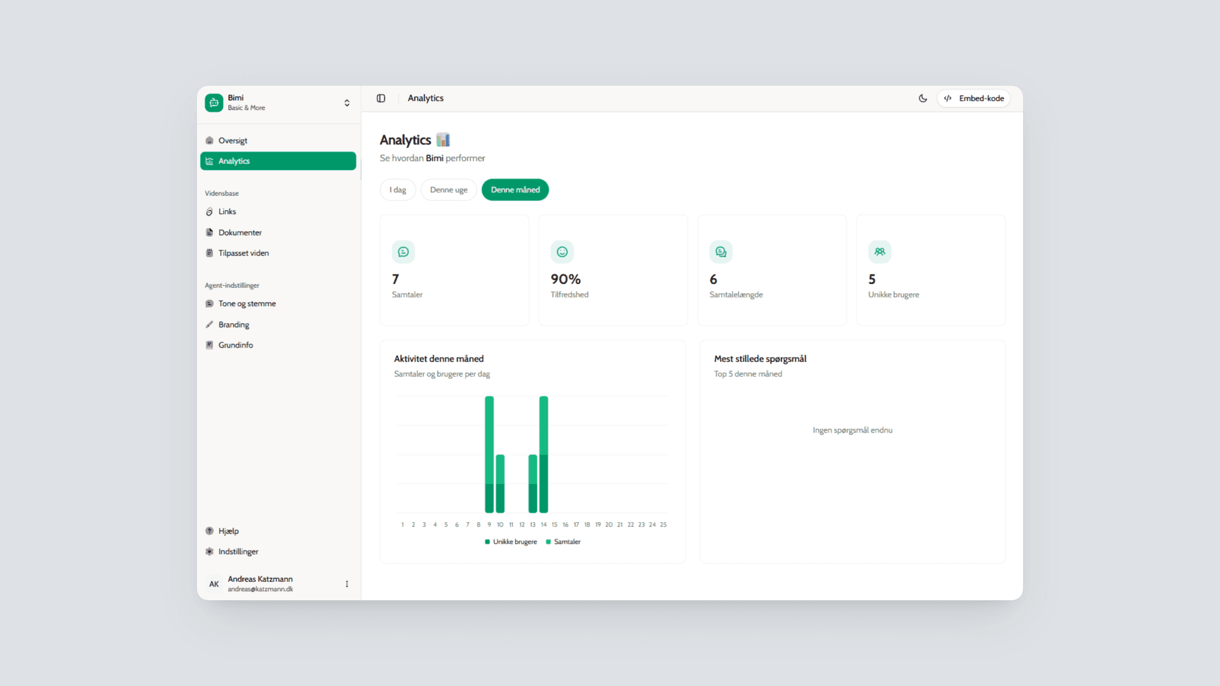Open Hjælp from the sidebar
1220x686 pixels.
[x=228, y=530]
